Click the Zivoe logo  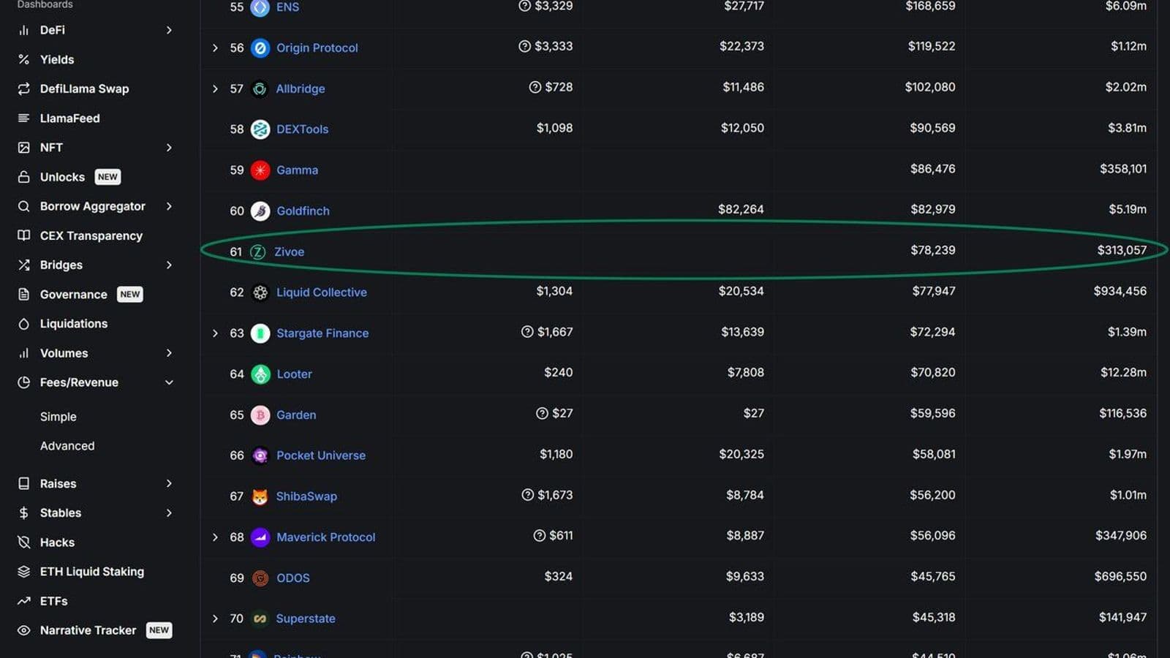[258, 252]
